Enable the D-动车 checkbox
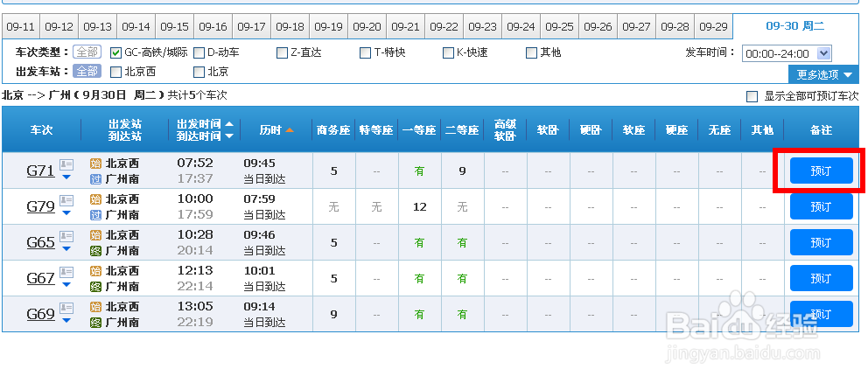This screenshot has width=868, height=383. [x=199, y=53]
